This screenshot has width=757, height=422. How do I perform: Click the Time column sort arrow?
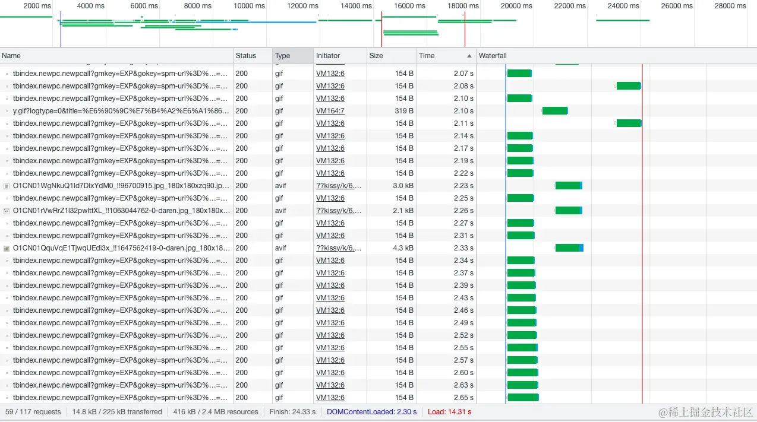(x=469, y=56)
